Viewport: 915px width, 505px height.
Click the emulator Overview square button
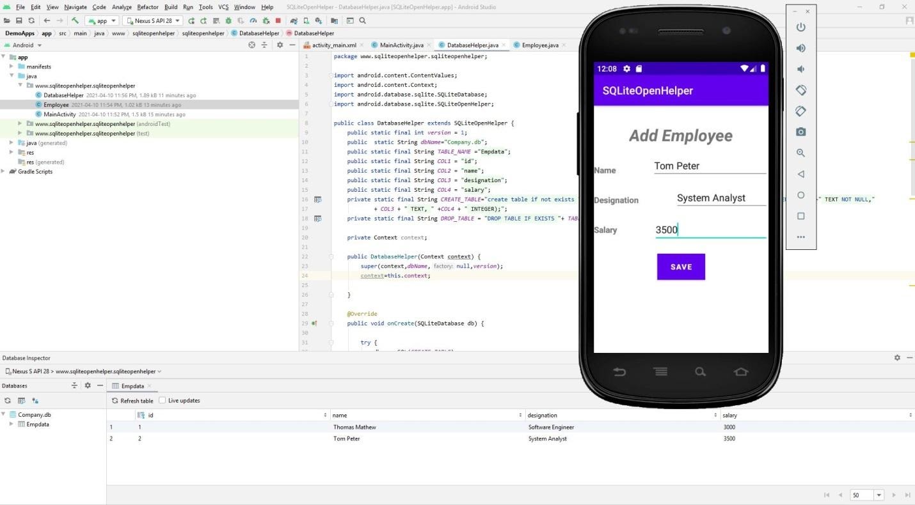(x=800, y=216)
